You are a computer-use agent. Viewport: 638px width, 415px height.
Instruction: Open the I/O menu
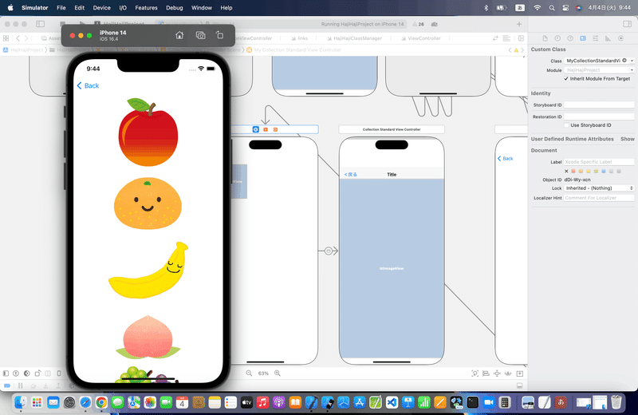point(123,8)
